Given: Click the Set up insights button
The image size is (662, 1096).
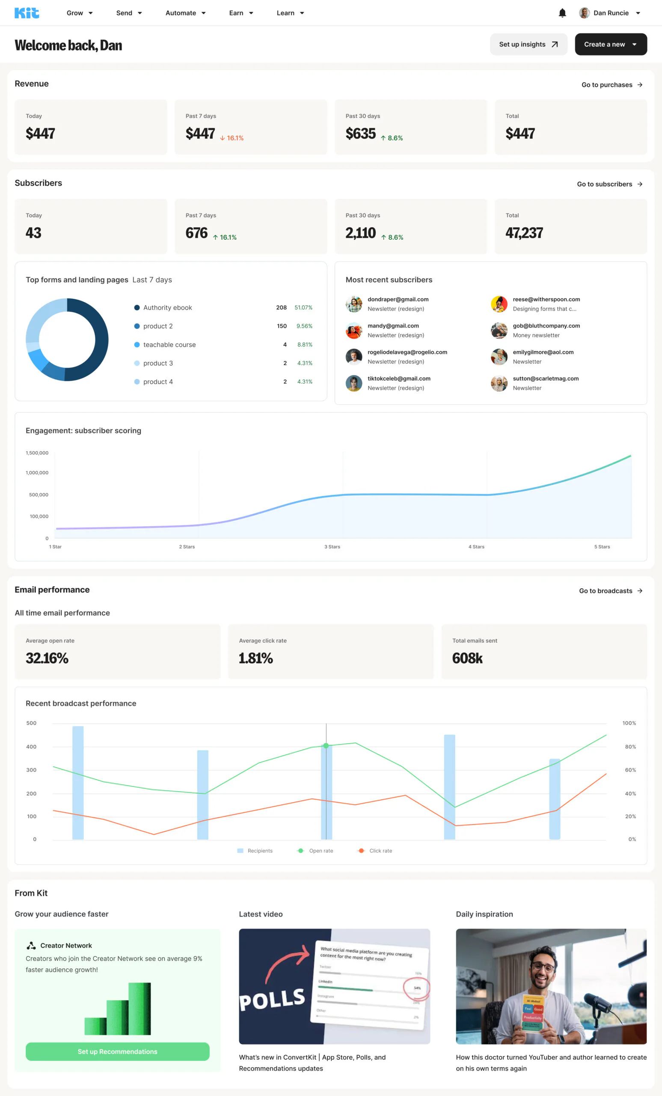Looking at the screenshot, I should pos(528,45).
